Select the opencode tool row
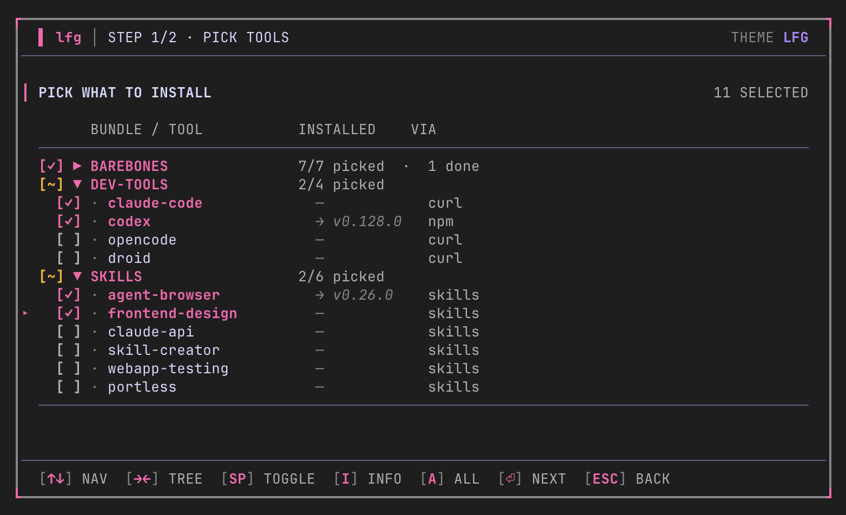This screenshot has width=846, height=515. click(424, 240)
